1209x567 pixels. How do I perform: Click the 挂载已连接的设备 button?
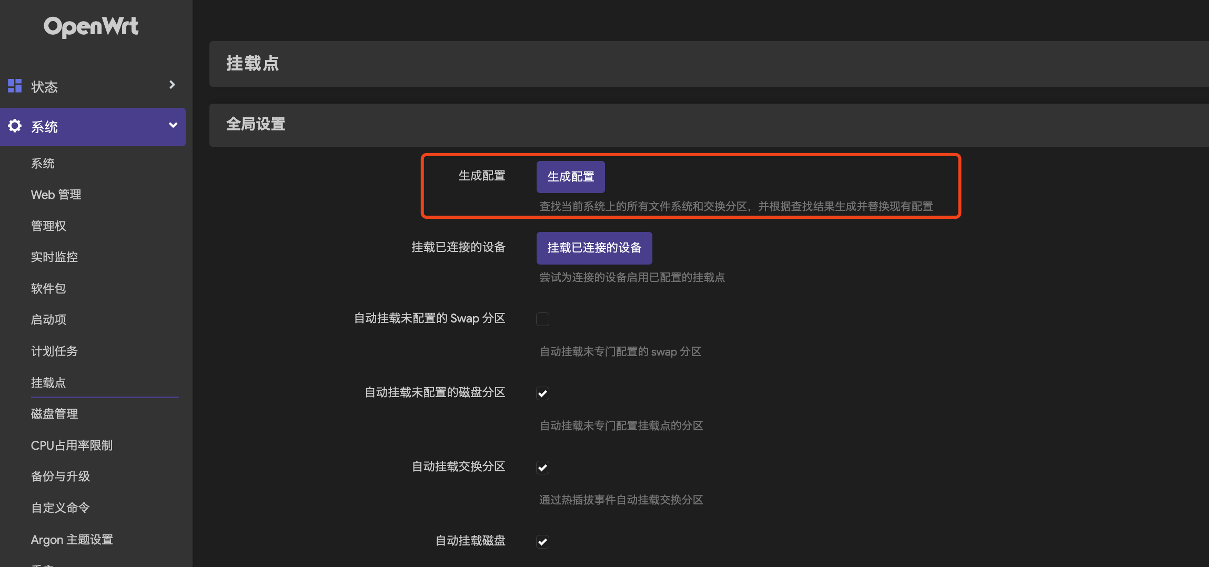pyautogui.click(x=594, y=248)
